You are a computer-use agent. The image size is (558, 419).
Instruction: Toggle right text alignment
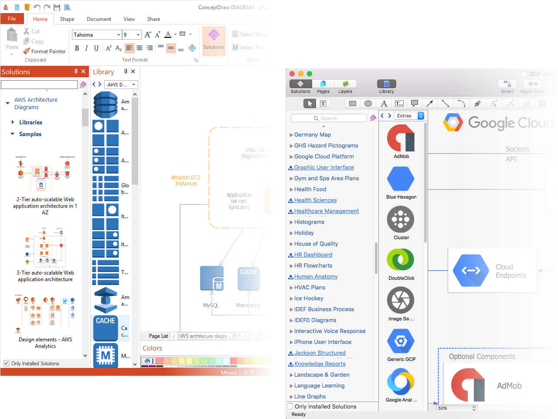(150, 48)
